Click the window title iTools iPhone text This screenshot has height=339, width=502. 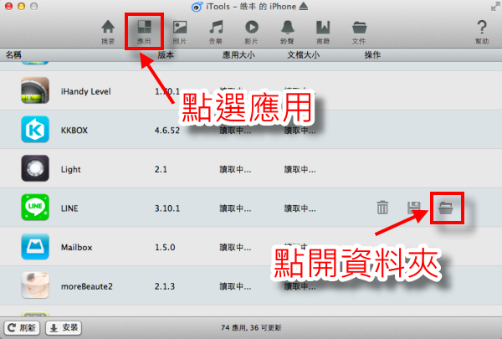pyautogui.click(x=251, y=7)
